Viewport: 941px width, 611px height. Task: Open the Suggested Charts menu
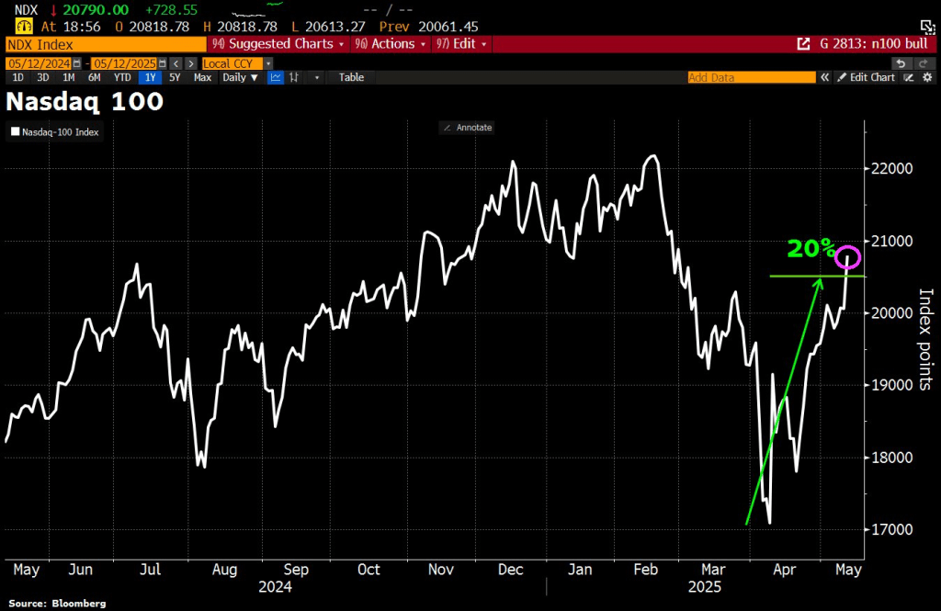(277, 43)
